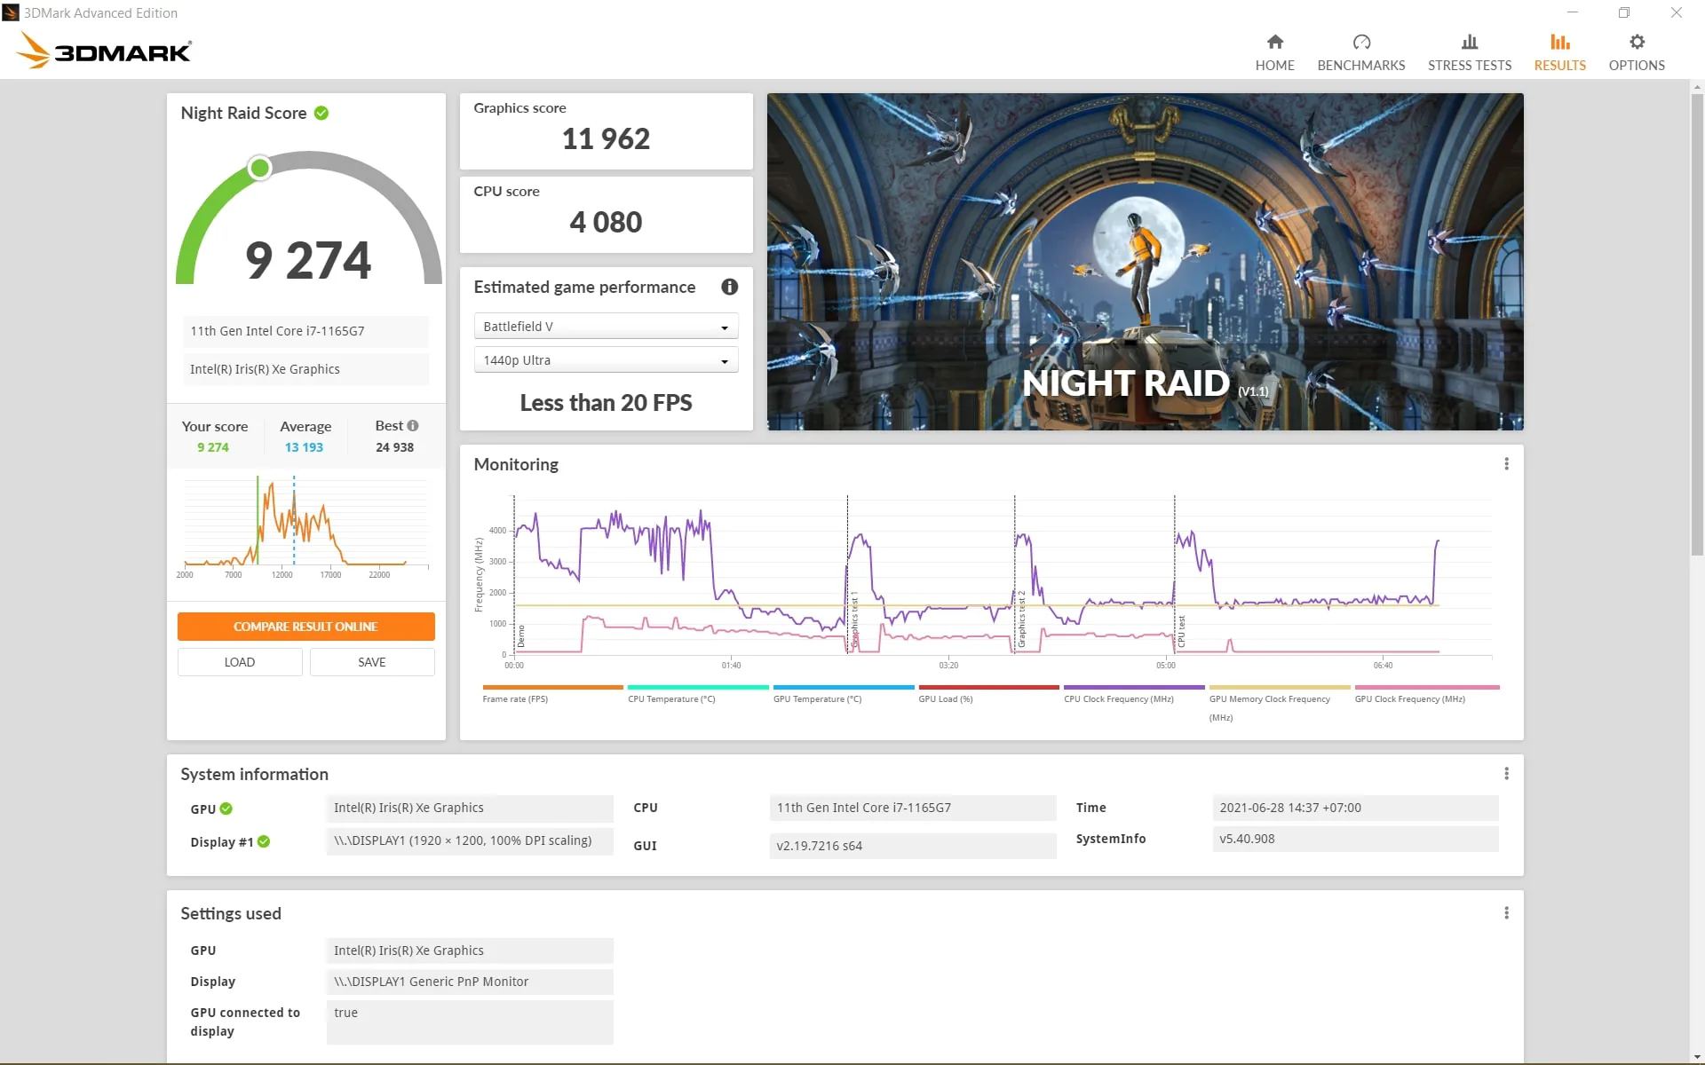Click the Display DISPLAY1 Generic PnP Monitor field
Image resolution: width=1705 pixels, height=1065 pixels.
coord(470,982)
